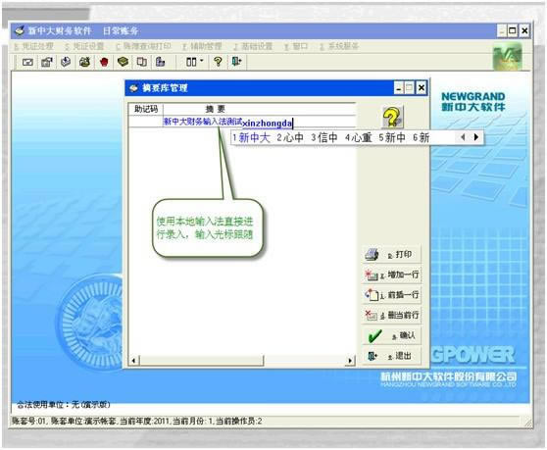Image resolution: width=547 pixels, height=450 pixels.
Task: Click the first voucher toolbar icon
Action: tap(27, 62)
